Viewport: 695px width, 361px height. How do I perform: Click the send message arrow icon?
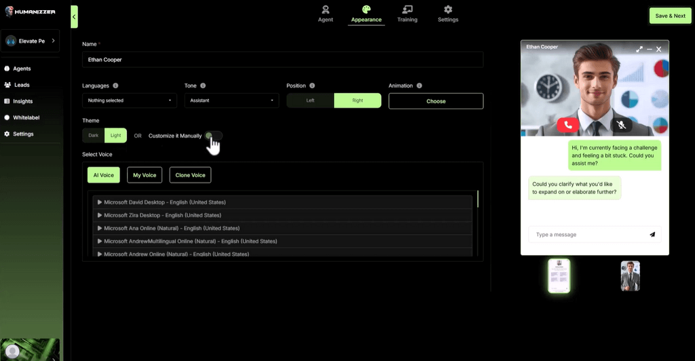click(652, 235)
